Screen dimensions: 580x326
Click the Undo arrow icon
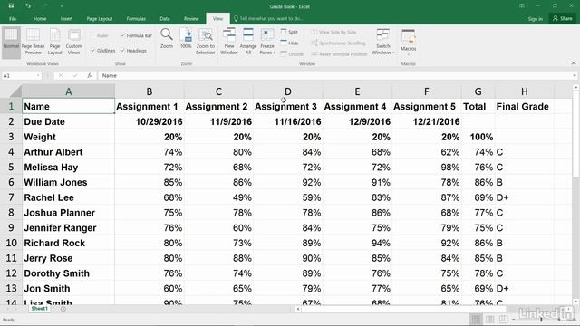tap(28, 6)
